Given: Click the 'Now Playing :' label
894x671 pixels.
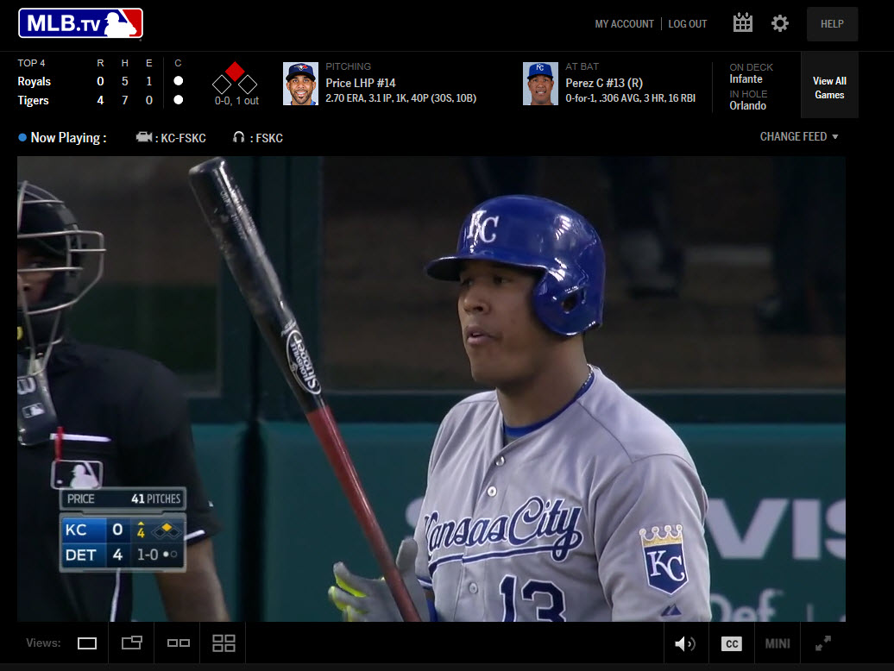Looking at the screenshot, I should point(68,138).
